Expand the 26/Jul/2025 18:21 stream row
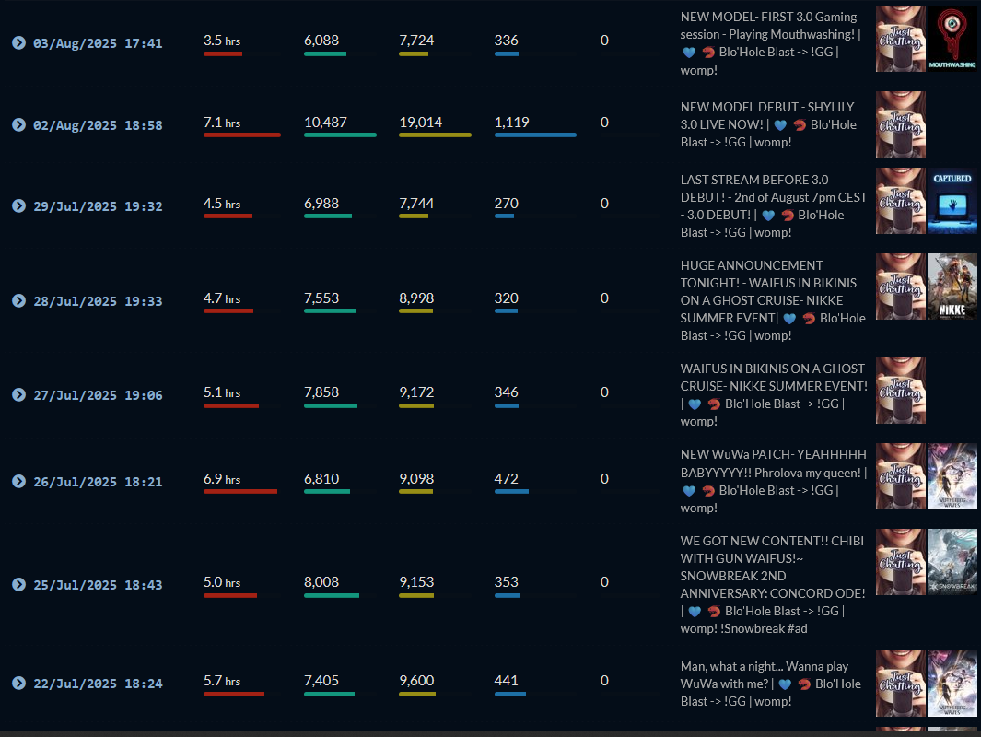This screenshot has width=981, height=737. coord(18,481)
